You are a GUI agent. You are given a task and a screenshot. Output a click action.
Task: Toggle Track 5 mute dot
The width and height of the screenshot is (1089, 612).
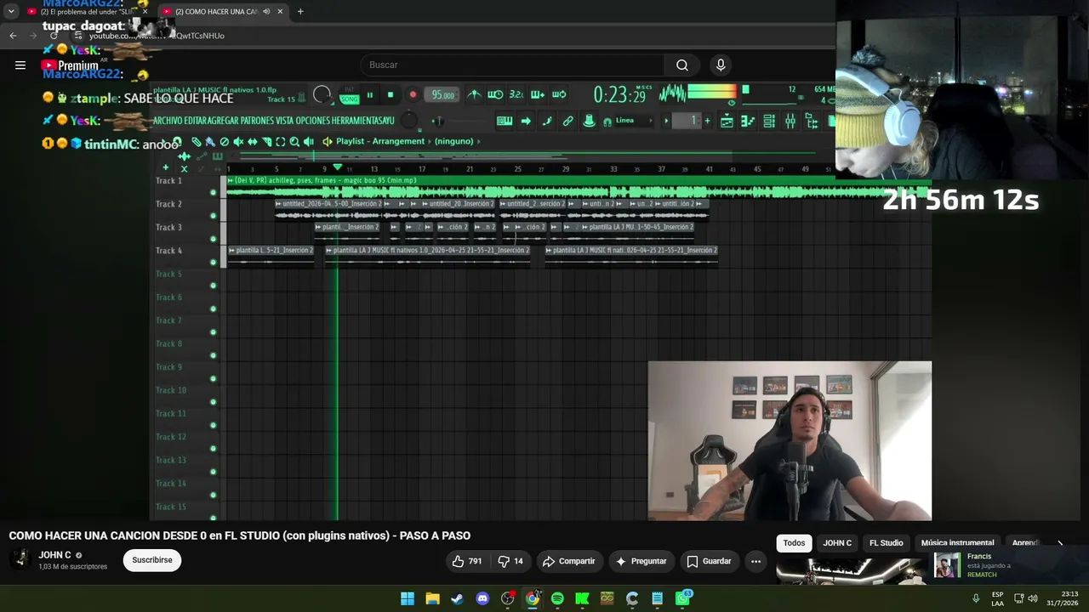(213, 286)
